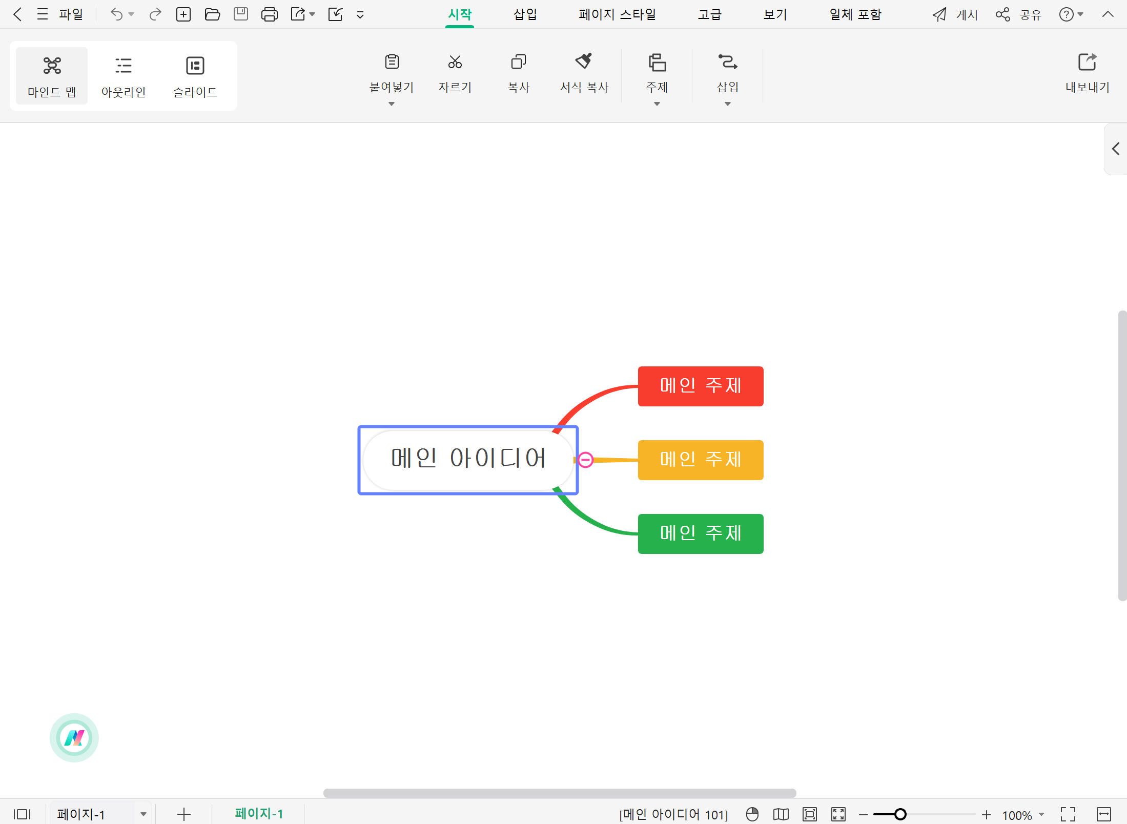This screenshot has height=824, width=1127.
Task: Open the export dropdown arrow in quick toolbar
Action: [x=312, y=14]
